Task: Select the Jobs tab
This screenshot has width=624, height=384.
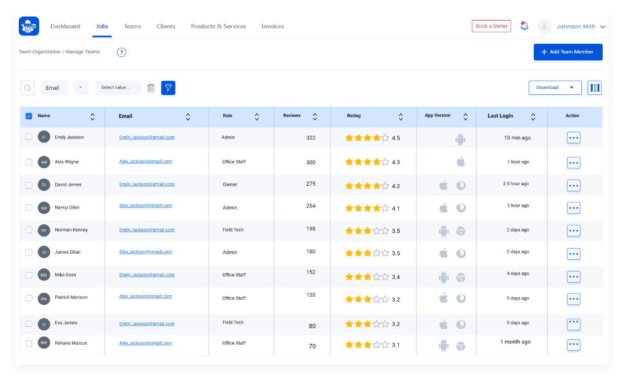Action: 102,26
